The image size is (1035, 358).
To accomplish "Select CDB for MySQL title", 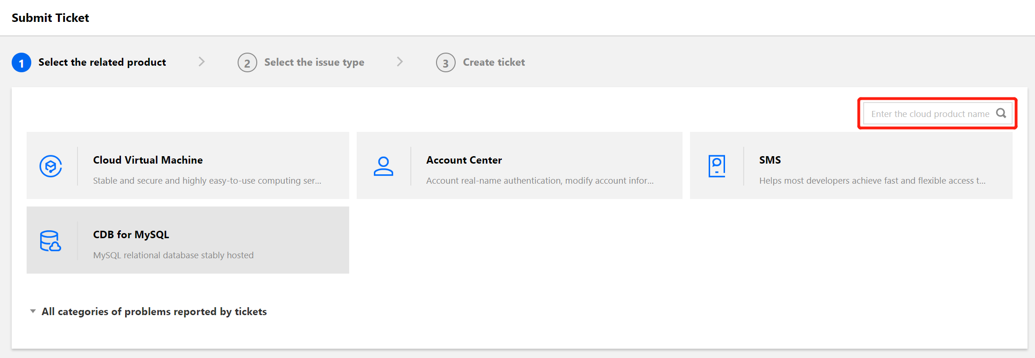I will coord(131,234).
